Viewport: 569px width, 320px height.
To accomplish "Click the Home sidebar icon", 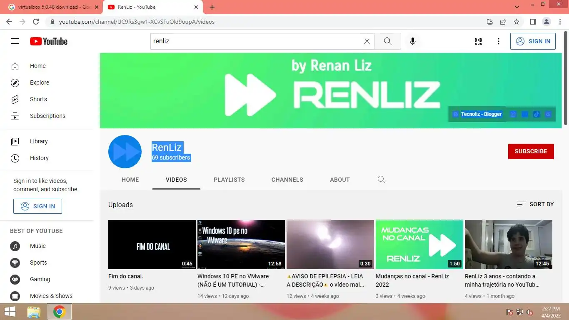I will pos(15,66).
